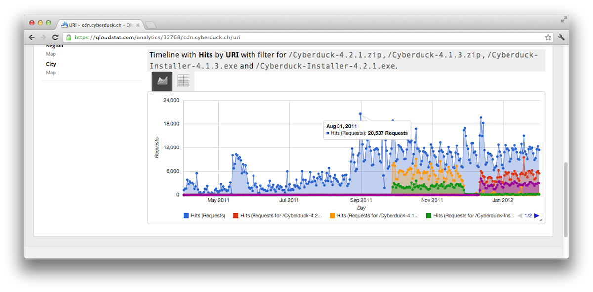Click the bold 'URI' word in the heading
Image resolution: width=593 pixels, height=292 pixels.
[232, 55]
